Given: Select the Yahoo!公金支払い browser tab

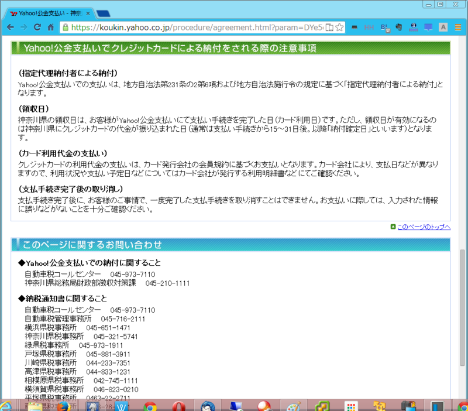Looking at the screenshot, I should [x=49, y=13].
